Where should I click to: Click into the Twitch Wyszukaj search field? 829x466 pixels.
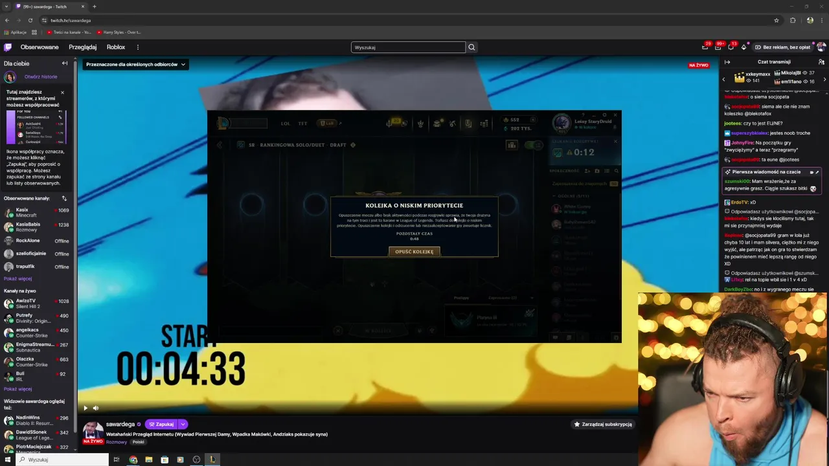[x=408, y=47]
